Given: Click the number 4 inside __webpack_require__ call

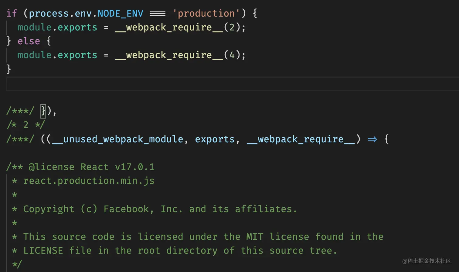Looking at the screenshot, I should point(232,55).
